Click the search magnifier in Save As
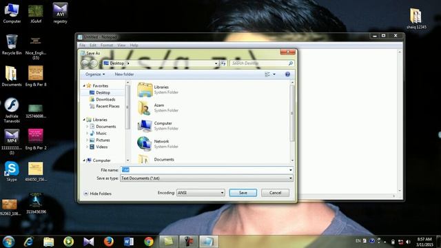Image resolution: width=441 pixels, height=248 pixels. click(x=291, y=63)
